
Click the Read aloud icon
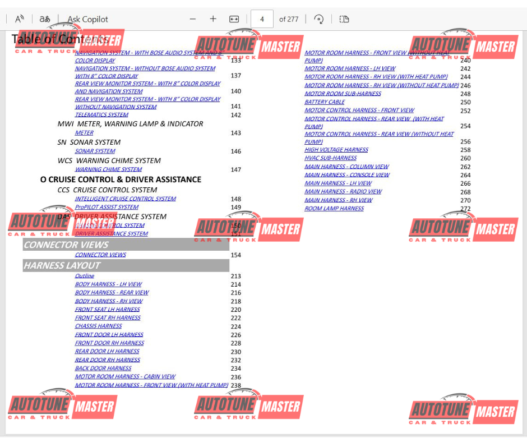(20, 19)
